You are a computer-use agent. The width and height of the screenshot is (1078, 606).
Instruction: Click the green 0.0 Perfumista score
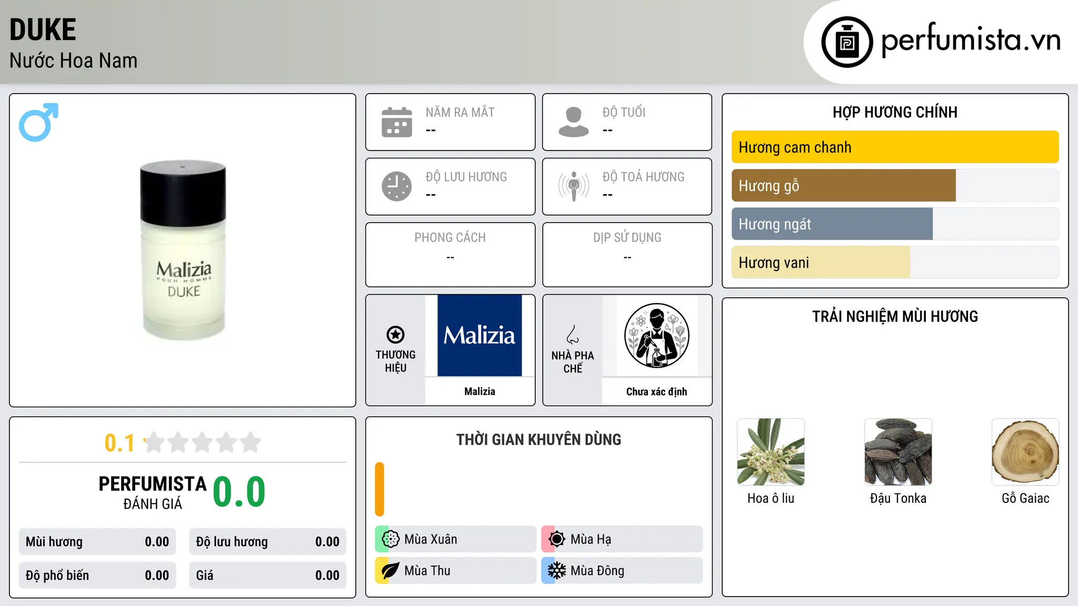tap(239, 492)
